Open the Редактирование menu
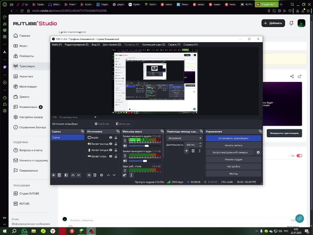Image resolution: width=313 pixels, height=235 pixels. 77,45
